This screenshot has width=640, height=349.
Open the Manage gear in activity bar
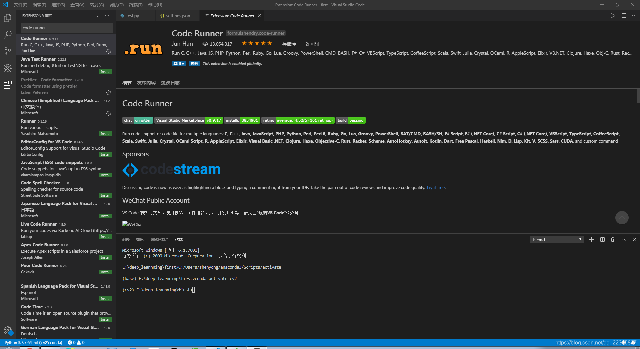(7, 330)
